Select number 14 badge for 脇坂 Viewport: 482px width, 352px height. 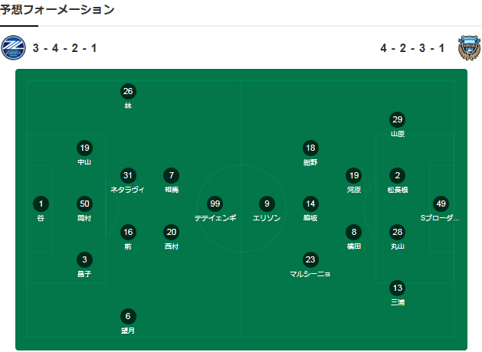tap(310, 204)
